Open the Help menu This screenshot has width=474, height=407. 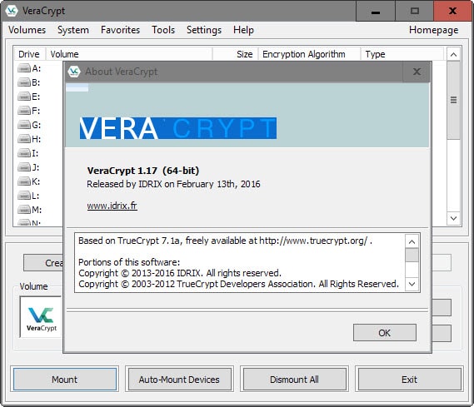click(x=243, y=30)
